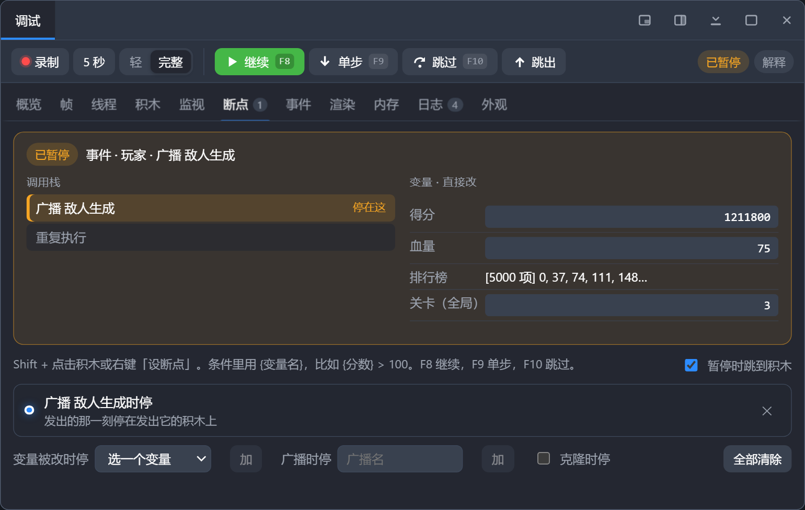
Task: Open the 内存 tab
Action: point(386,105)
